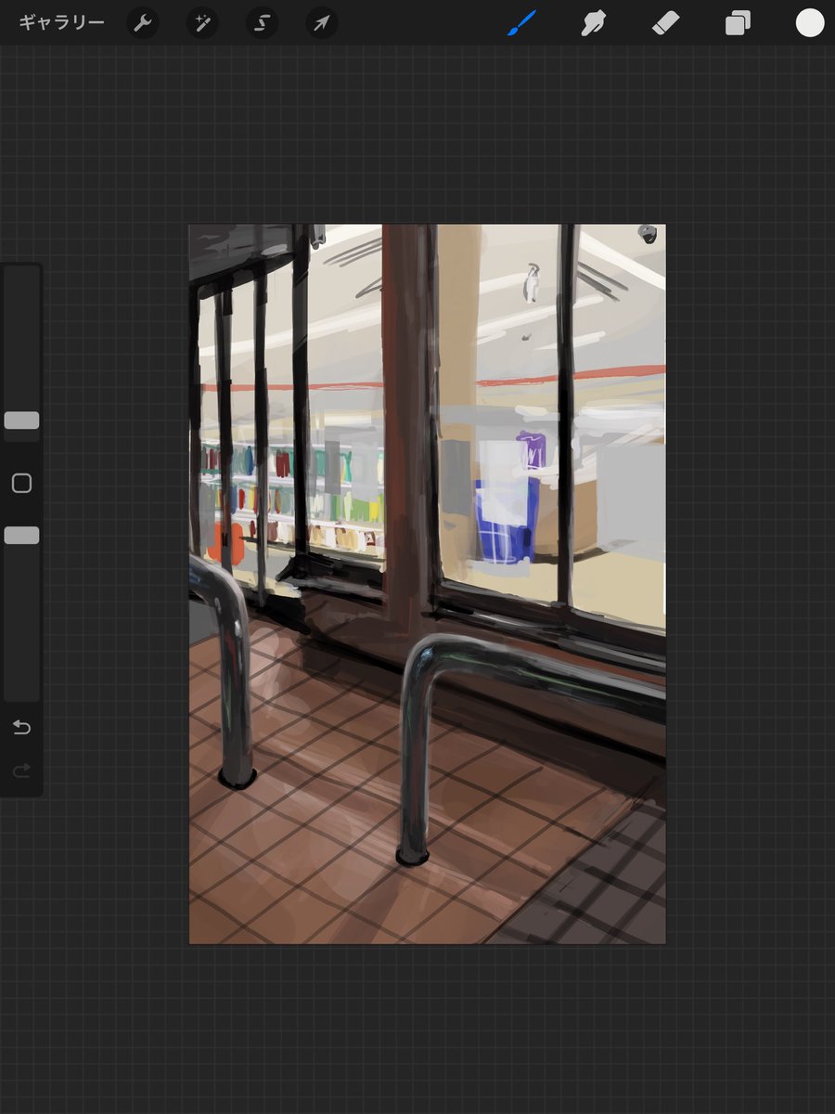
Task: Select the Eraser tool
Action: point(666,23)
